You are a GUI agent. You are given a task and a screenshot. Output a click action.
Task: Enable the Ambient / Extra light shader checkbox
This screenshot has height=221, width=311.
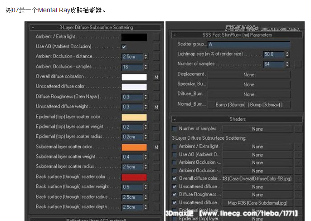click(x=175, y=147)
